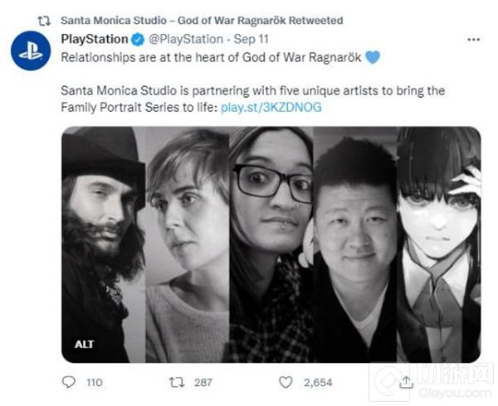
Task: Like the tweet with the heart icon
Action: (287, 383)
